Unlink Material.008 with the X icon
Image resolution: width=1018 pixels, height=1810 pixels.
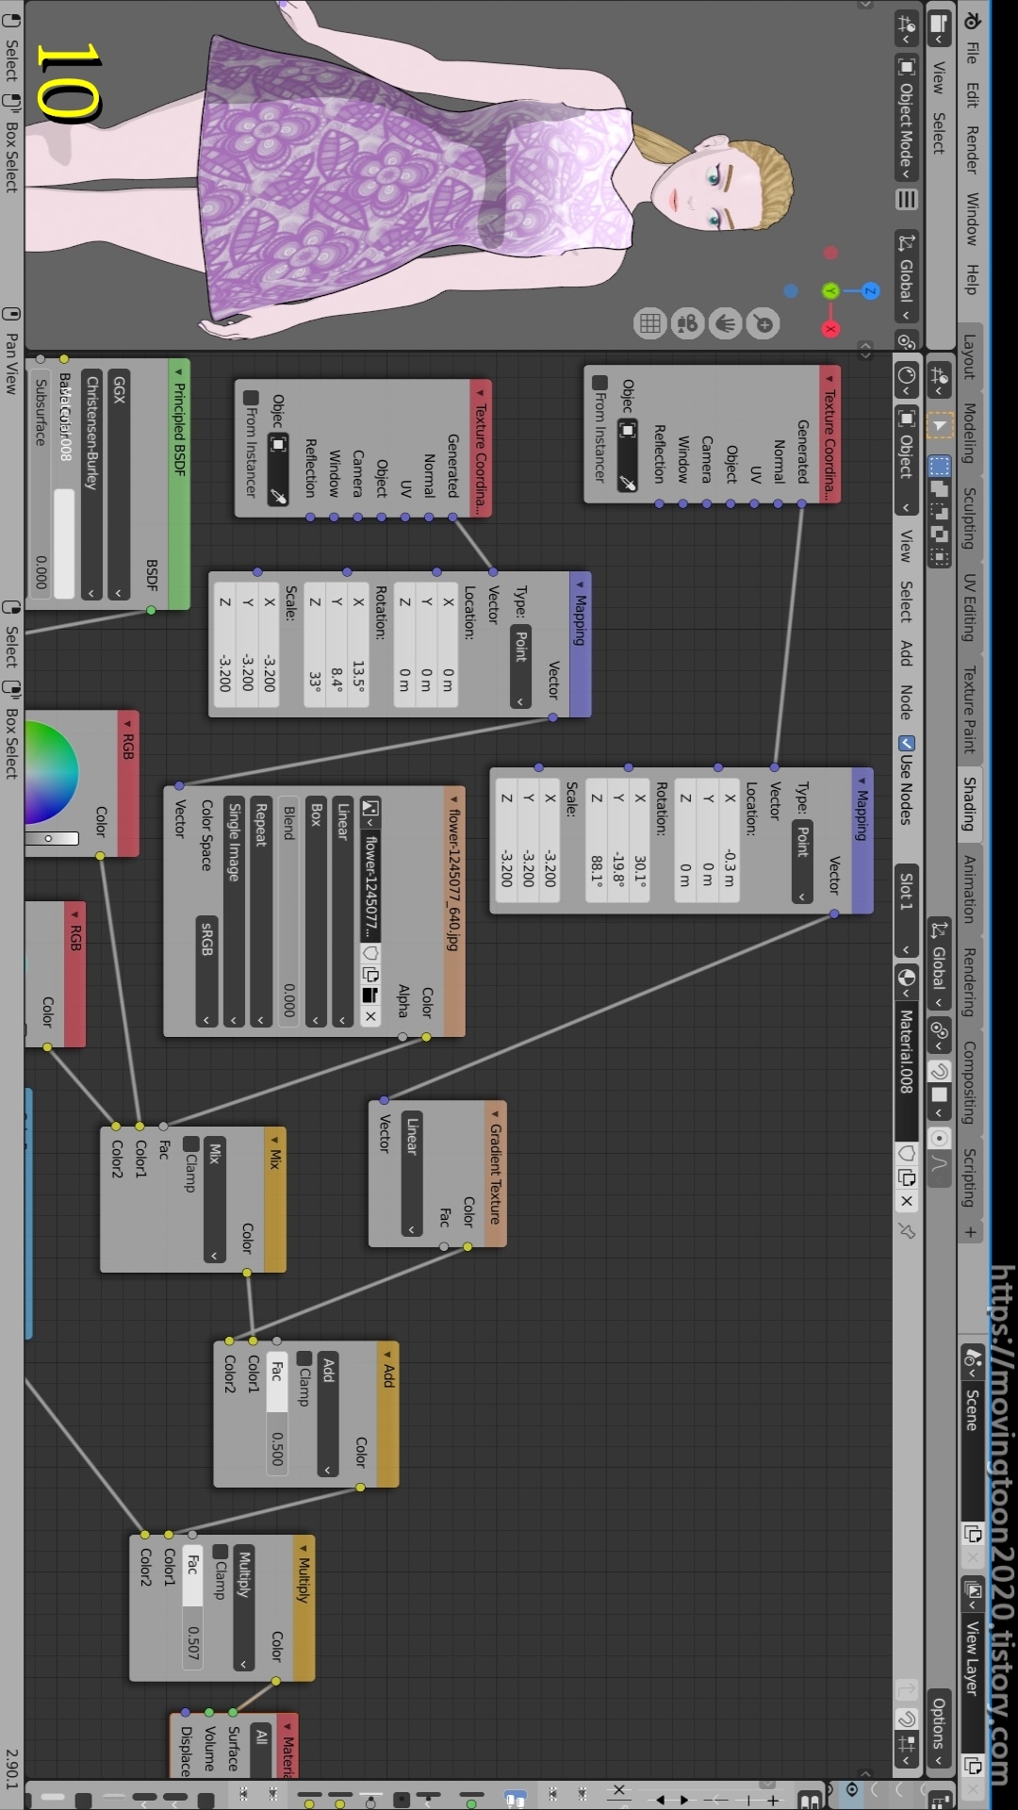(907, 1201)
